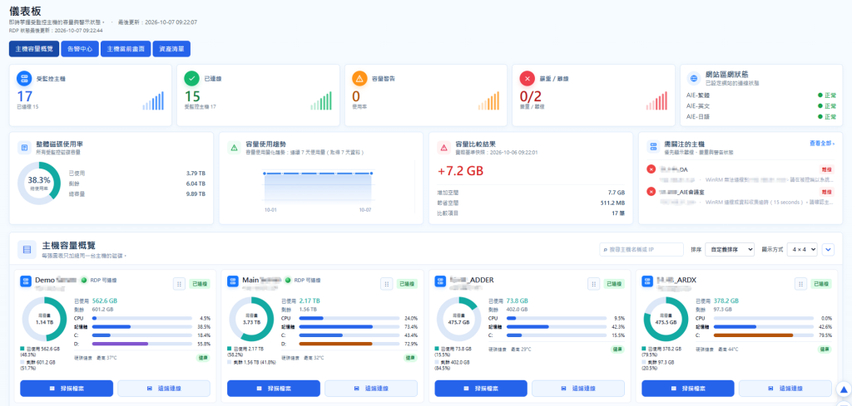The width and height of the screenshot is (852, 406).
Task: Click the Main card D: drive usage bar
Action: (349, 344)
